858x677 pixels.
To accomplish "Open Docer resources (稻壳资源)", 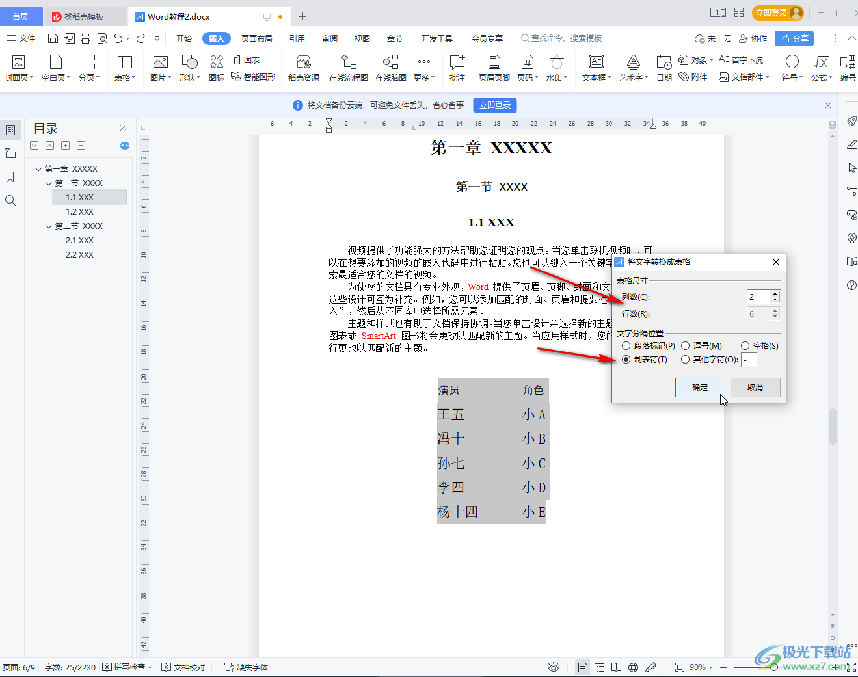I will coord(304,68).
